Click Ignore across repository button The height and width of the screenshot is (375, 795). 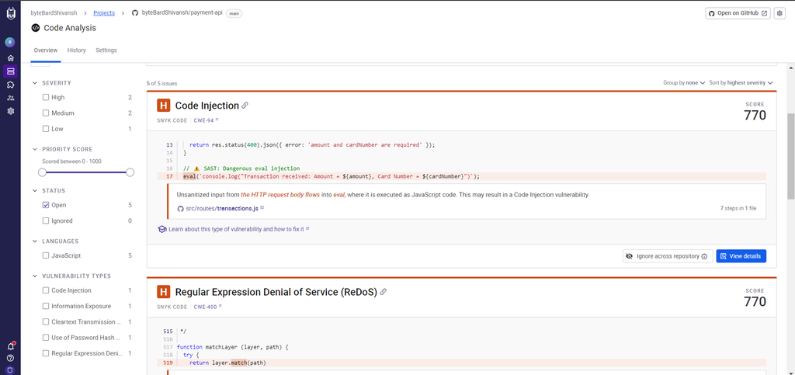tap(668, 256)
